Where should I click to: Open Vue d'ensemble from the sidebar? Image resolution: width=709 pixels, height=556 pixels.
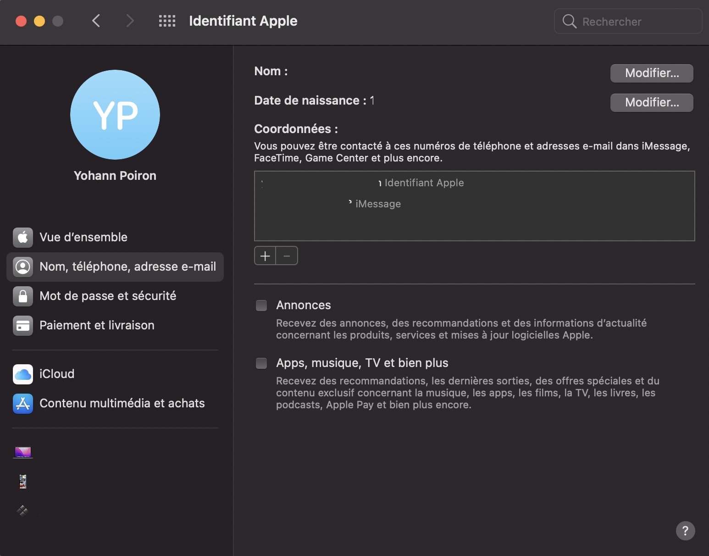tap(83, 237)
